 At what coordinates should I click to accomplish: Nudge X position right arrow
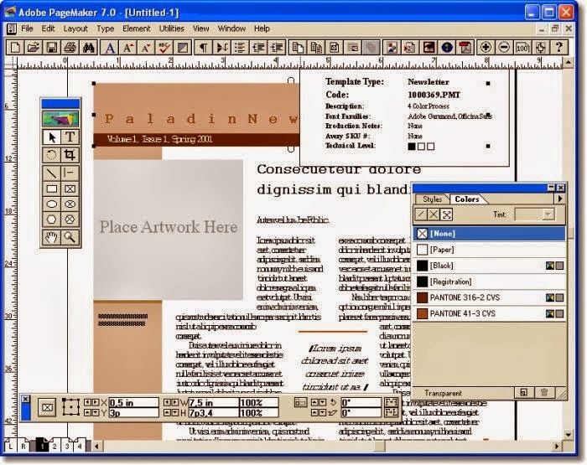tap(96, 402)
